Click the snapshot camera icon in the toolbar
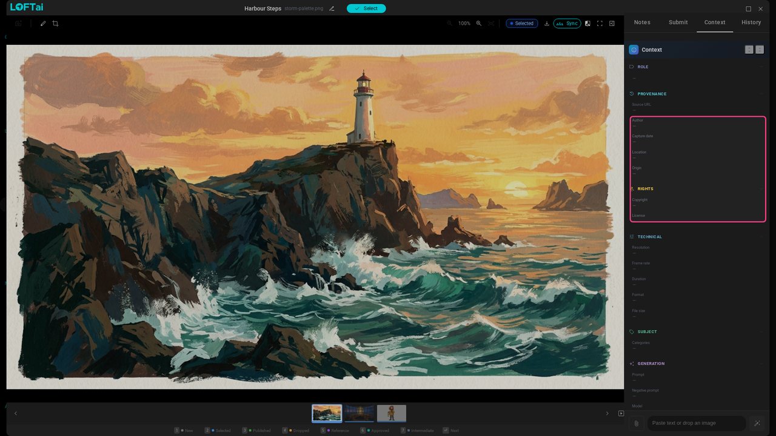Screen dimensions: 776x436 pyautogui.click(x=18, y=24)
